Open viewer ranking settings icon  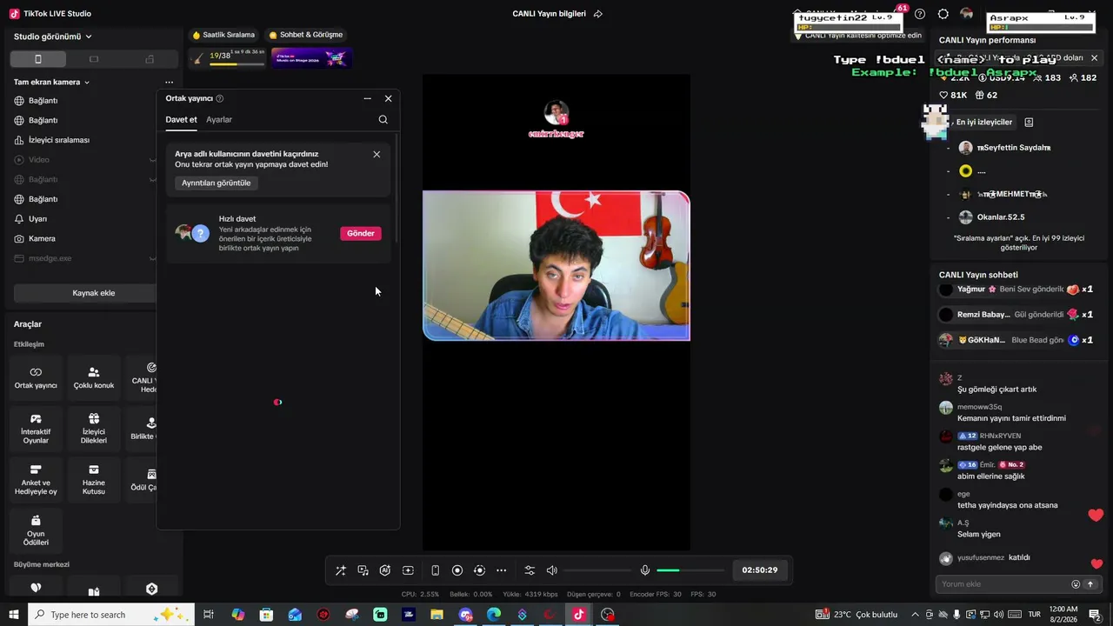(1029, 123)
